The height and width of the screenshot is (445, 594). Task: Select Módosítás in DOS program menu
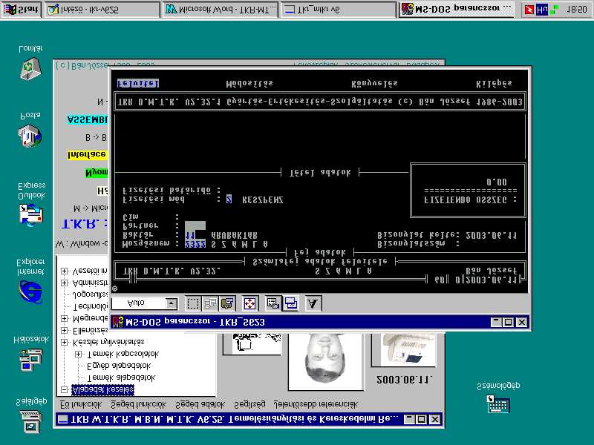pos(249,83)
